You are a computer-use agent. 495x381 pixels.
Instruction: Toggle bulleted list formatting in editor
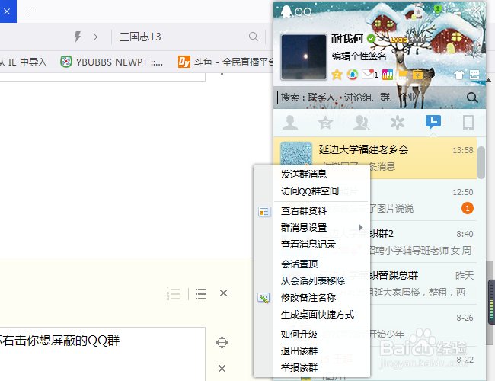click(x=201, y=294)
